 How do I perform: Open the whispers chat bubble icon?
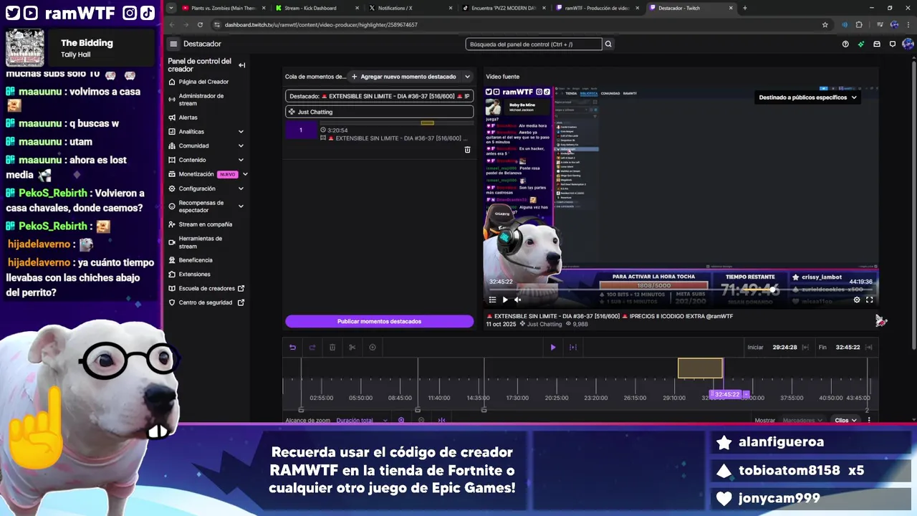pyautogui.click(x=893, y=44)
